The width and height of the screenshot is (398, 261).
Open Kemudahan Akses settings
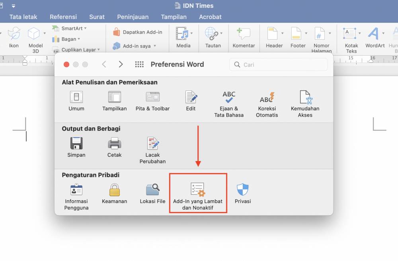tap(305, 104)
